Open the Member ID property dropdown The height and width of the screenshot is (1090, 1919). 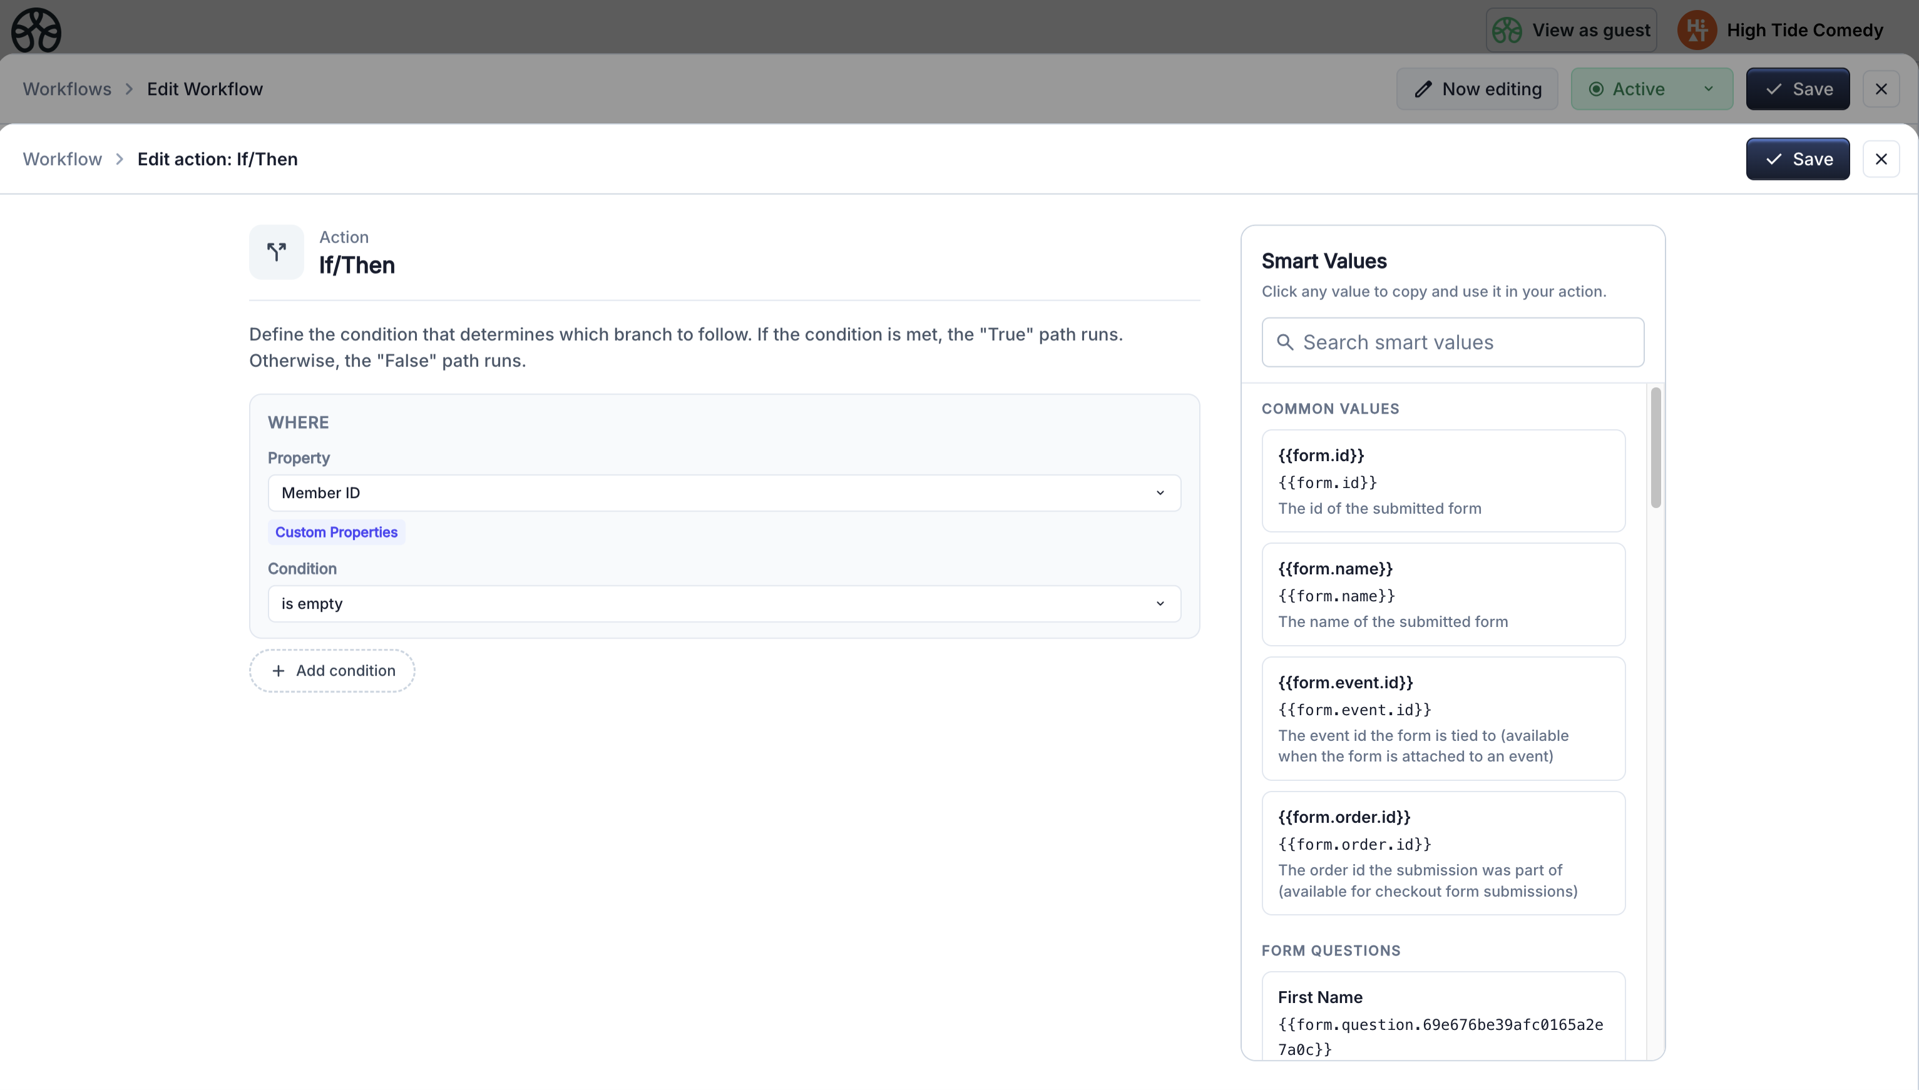pyautogui.click(x=724, y=492)
